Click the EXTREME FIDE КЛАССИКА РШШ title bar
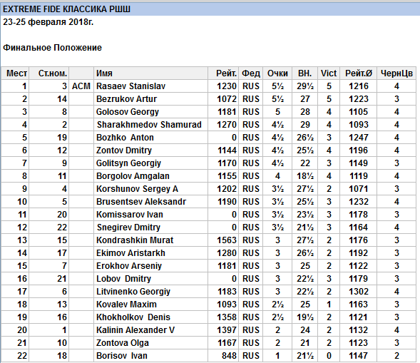 (210, 9)
